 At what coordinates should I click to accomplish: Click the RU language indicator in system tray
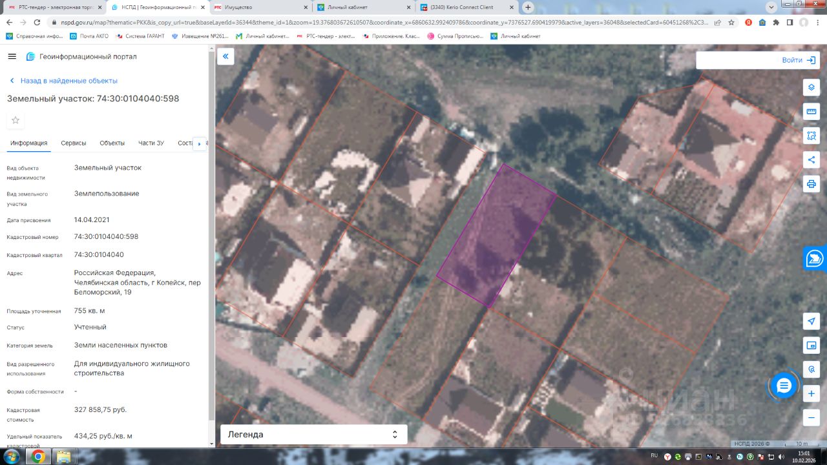[654, 456]
